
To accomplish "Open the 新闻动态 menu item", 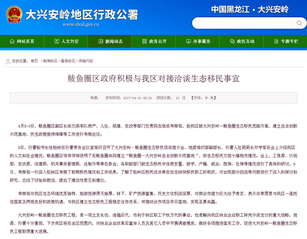I will (x=110, y=42).
